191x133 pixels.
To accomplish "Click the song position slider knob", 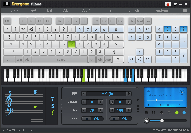I will [156, 100].
